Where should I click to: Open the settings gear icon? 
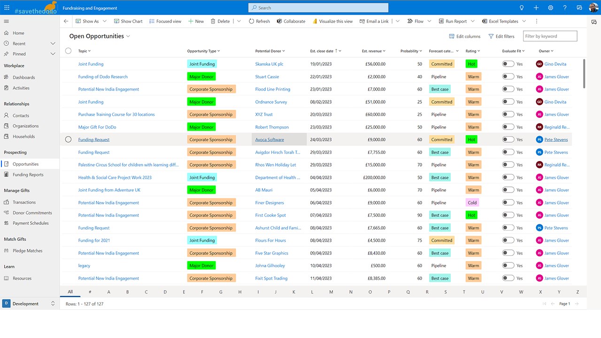[x=551, y=8]
